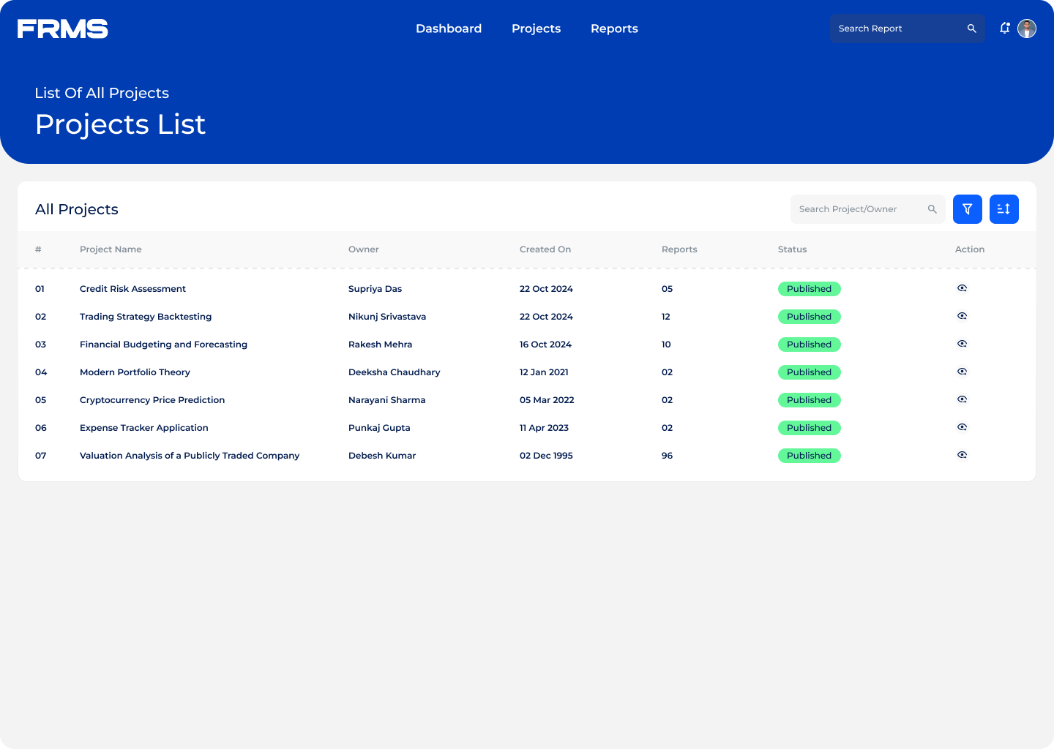1054x749 pixels.
Task: Open the user profile avatar
Action: [x=1027, y=29]
